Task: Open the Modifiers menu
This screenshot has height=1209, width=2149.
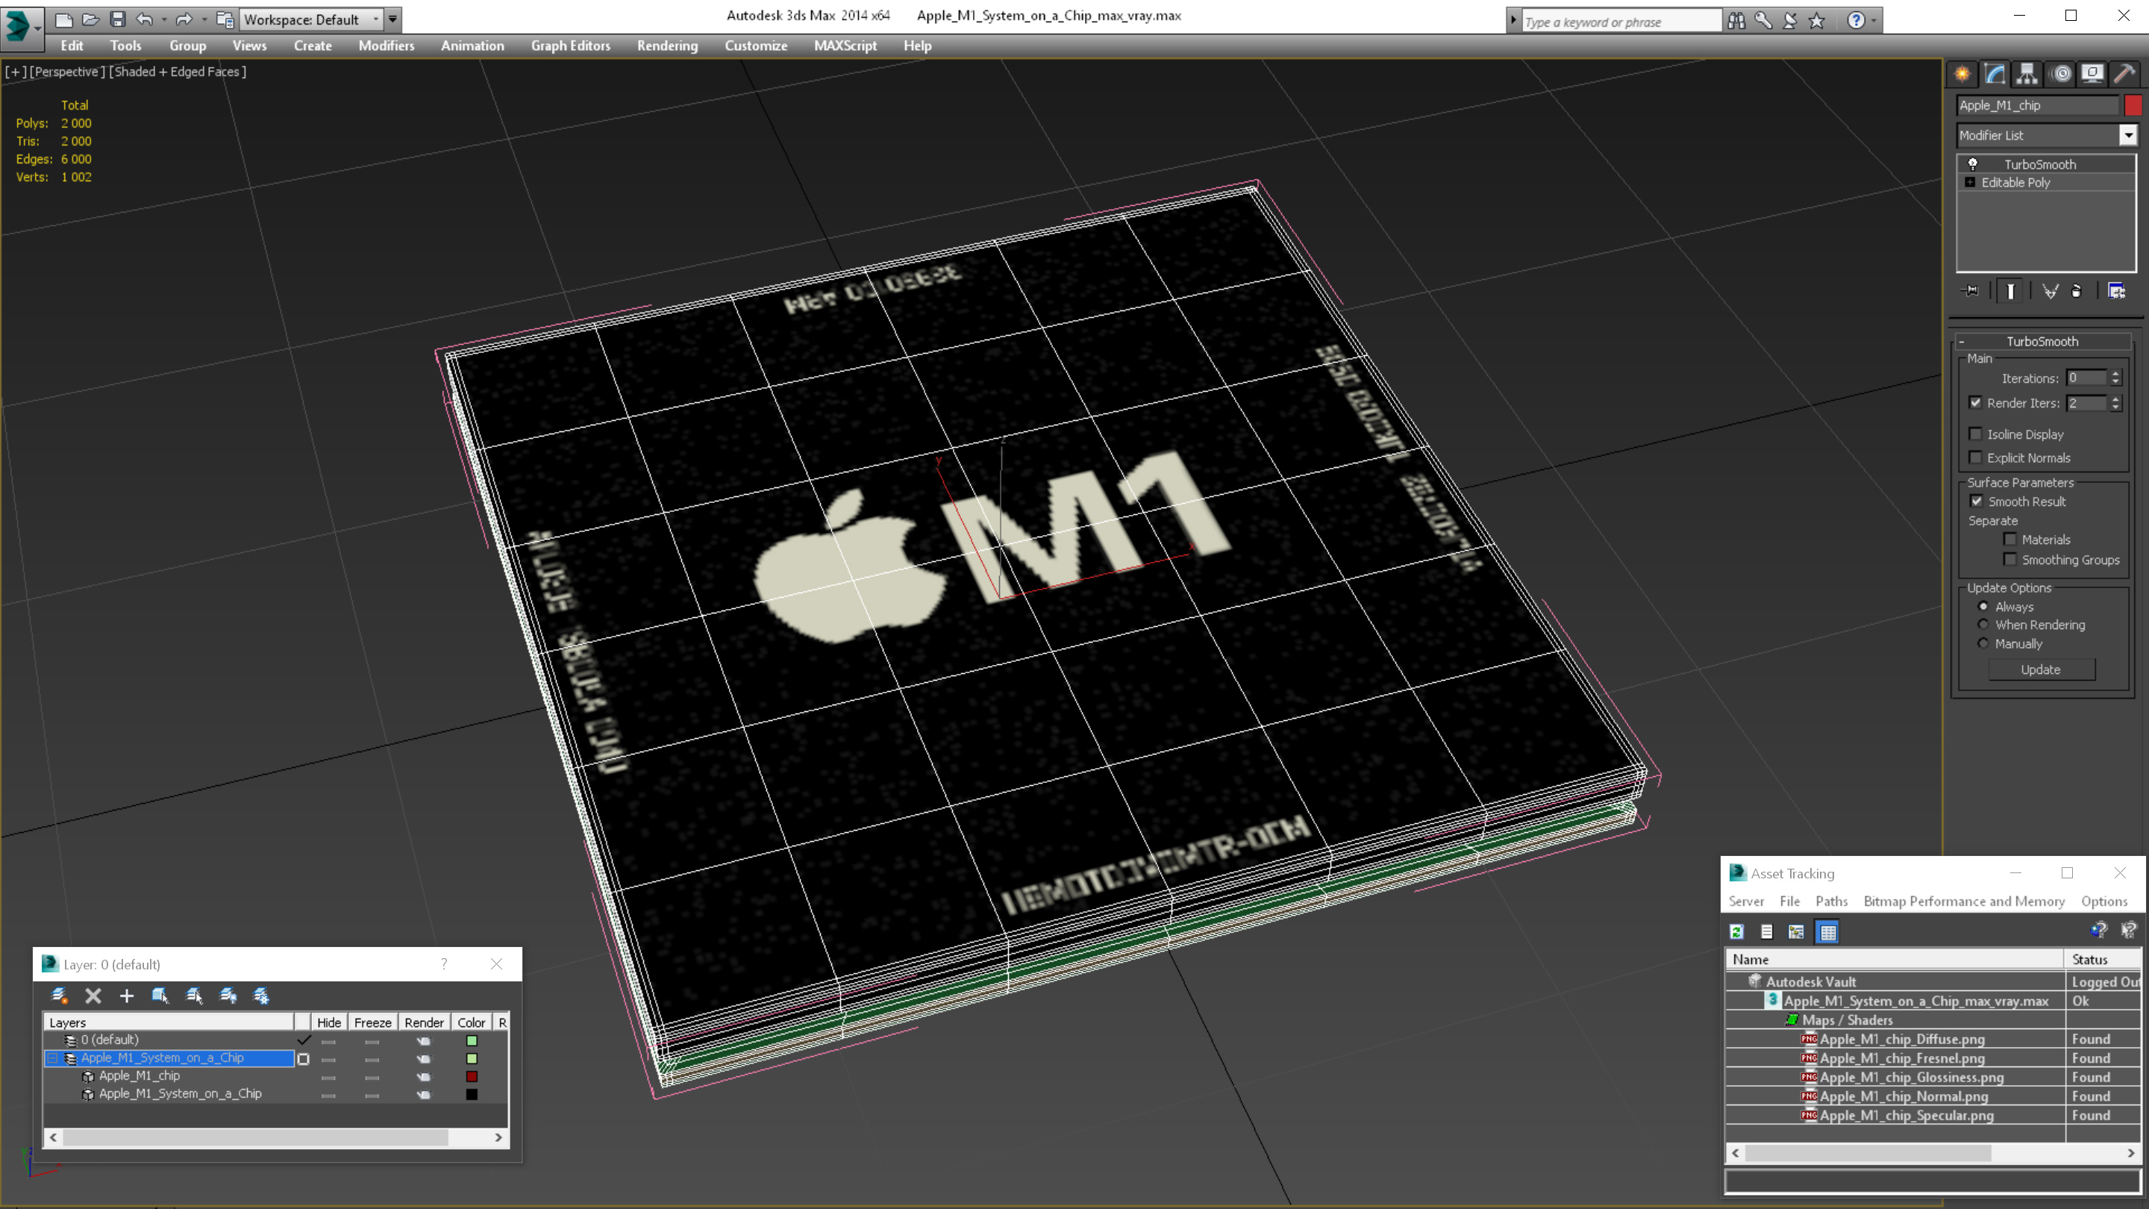Action: pos(384,46)
